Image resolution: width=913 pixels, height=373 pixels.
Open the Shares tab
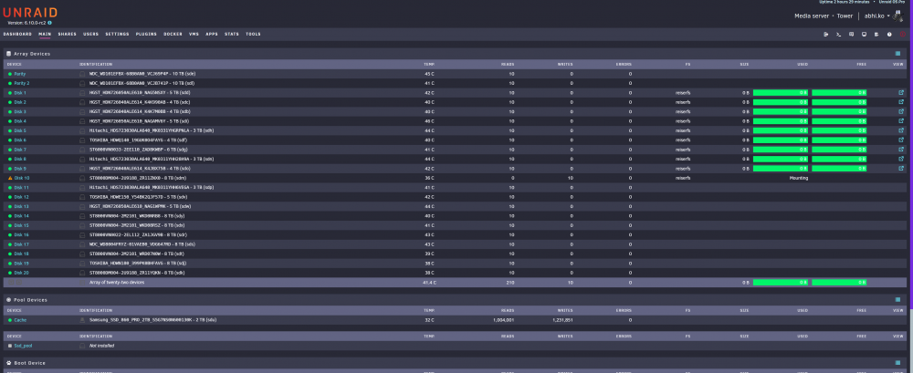click(67, 35)
